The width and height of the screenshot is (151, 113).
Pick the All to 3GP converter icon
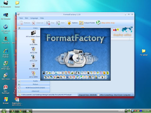[x=33, y=57]
